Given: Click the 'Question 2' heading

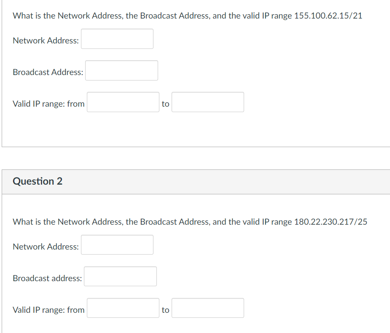Looking at the screenshot, I should coord(38,181).
